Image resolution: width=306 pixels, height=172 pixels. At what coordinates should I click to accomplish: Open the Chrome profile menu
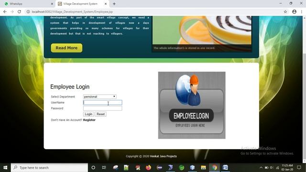pyautogui.click(x=295, y=11)
